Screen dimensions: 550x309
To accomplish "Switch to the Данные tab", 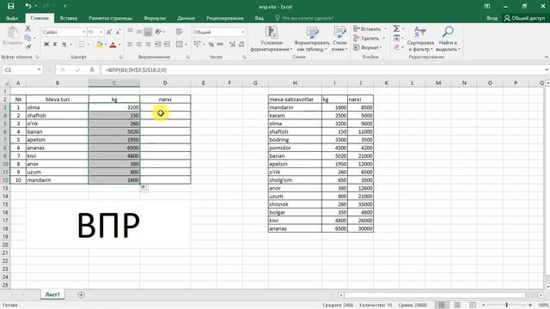I will [x=186, y=18].
